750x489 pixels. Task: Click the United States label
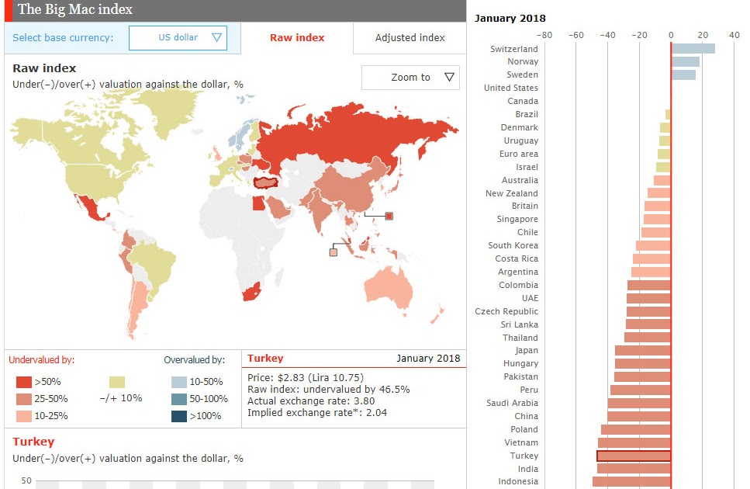[x=511, y=88]
